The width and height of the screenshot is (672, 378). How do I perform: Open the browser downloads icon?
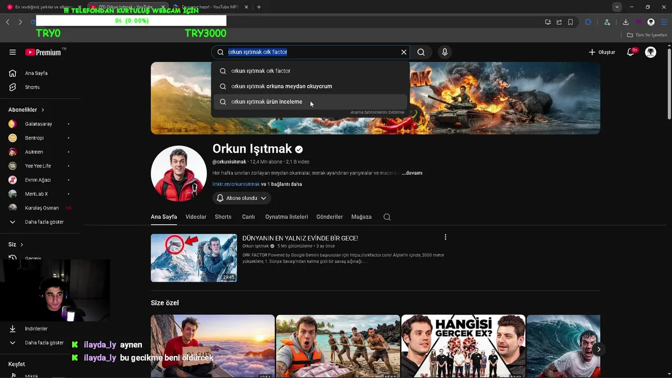626,22
